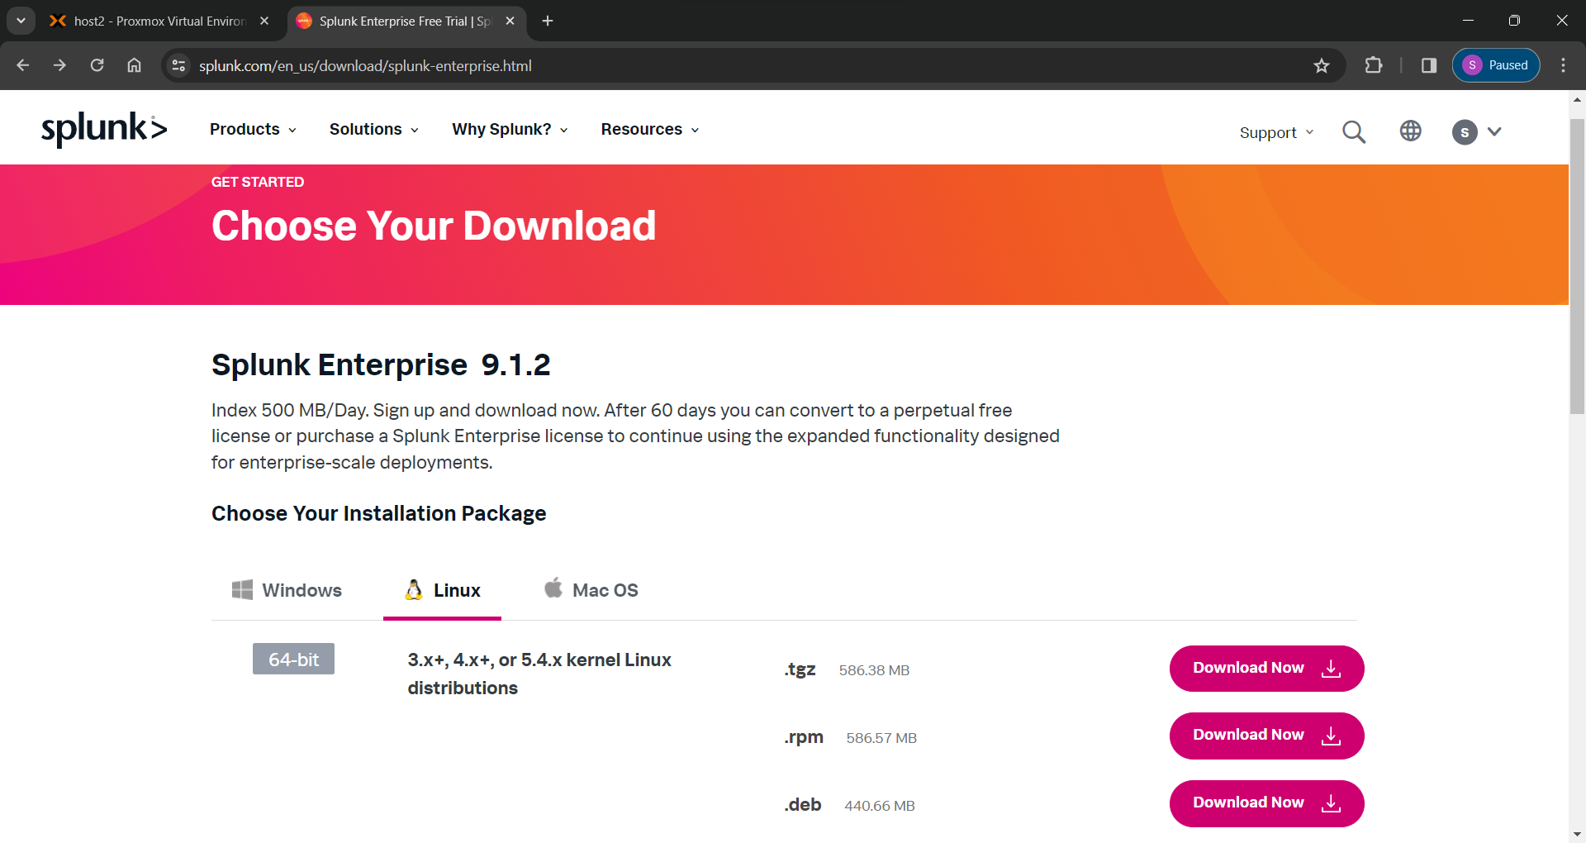The image size is (1586, 843).
Task: Close the Splunk Enterprise tab
Action: coord(510,21)
